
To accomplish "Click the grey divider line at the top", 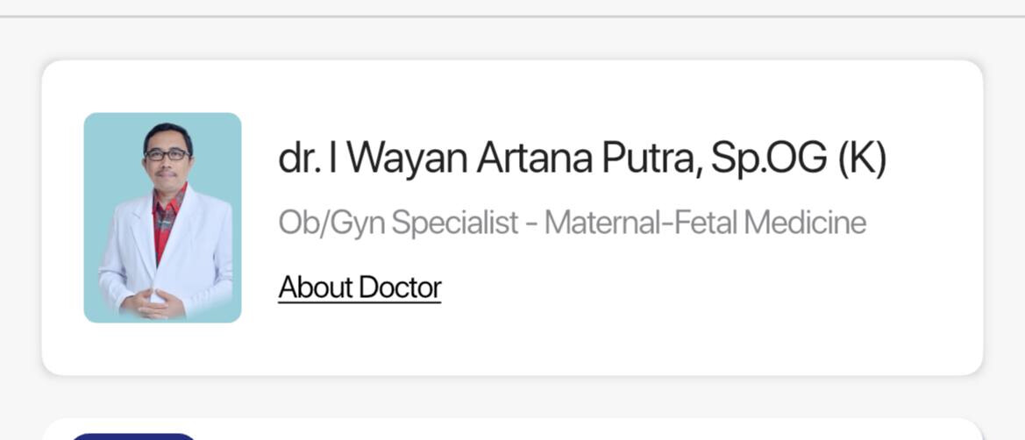I will click(512, 16).
